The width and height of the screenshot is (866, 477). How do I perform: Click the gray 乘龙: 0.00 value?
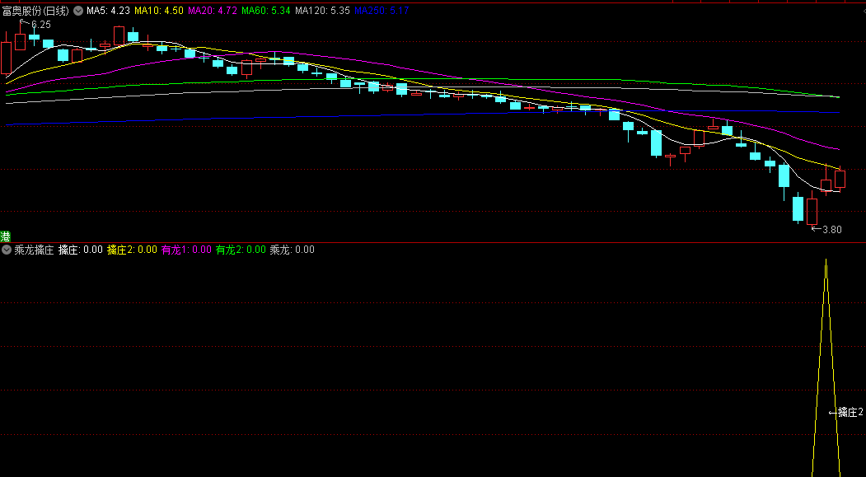click(293, 250)
